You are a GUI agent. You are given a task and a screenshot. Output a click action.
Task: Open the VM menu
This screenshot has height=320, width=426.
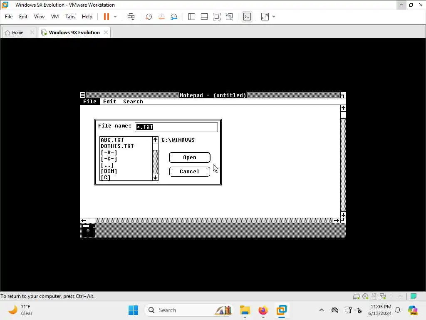coord(55,17)
